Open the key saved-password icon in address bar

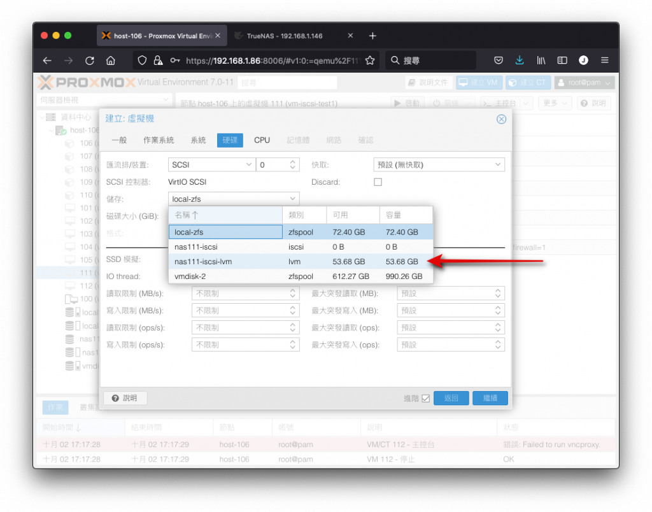(175, 60)
